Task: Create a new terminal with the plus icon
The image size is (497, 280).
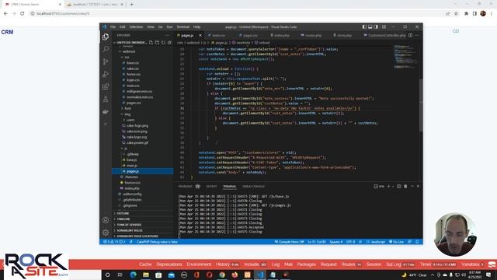Action: (388, 187)
